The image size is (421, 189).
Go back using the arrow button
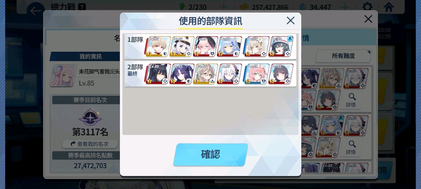point(36,11)
